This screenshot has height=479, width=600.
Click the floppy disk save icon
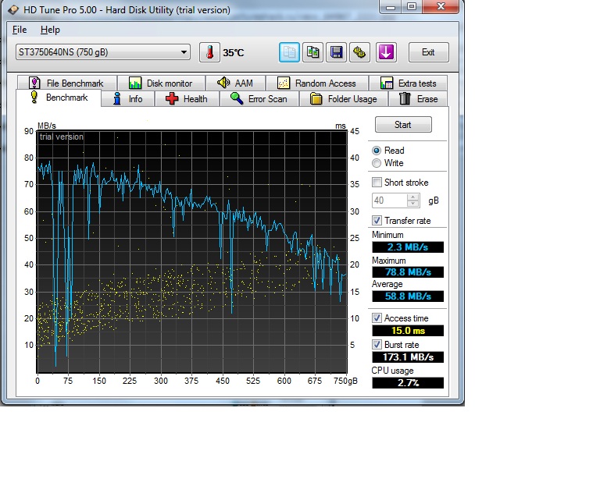coord(336,52)
